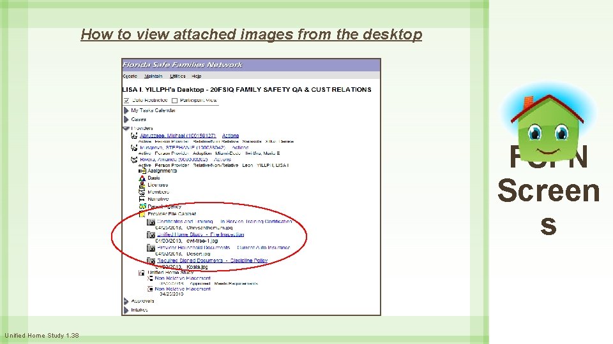Click the Koala.jpg file name

197,267
